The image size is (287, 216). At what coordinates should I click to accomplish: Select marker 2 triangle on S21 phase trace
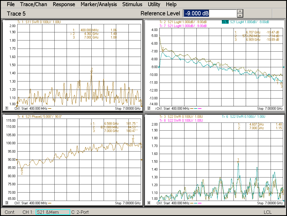22,170
